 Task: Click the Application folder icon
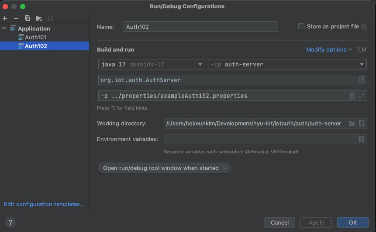[x=13, y=28]
